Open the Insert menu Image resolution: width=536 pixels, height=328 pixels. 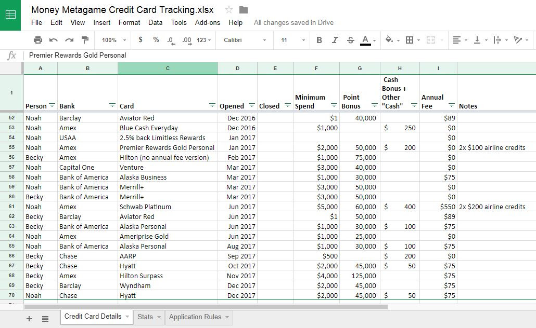pyautogui.click(x=102, y=22)
